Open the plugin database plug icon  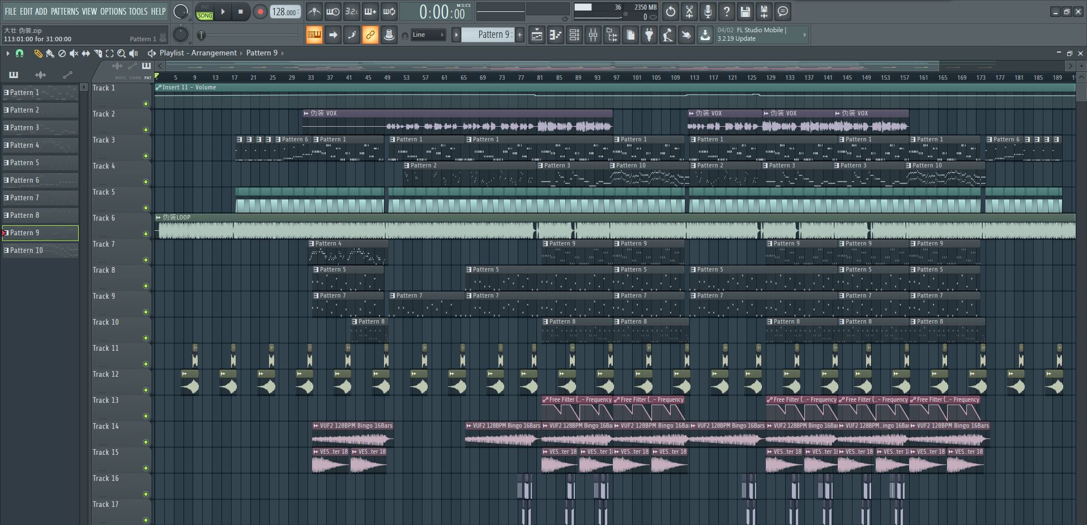(x=649, y=35)
